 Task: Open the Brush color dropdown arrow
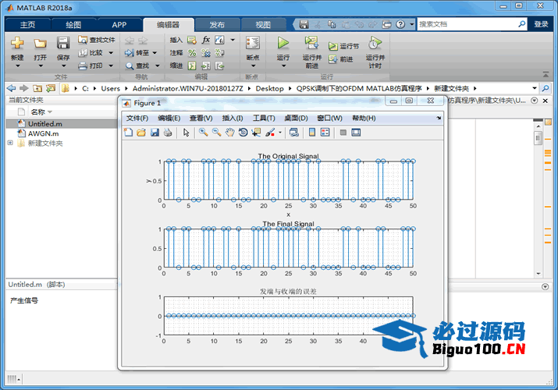[280, 133]
